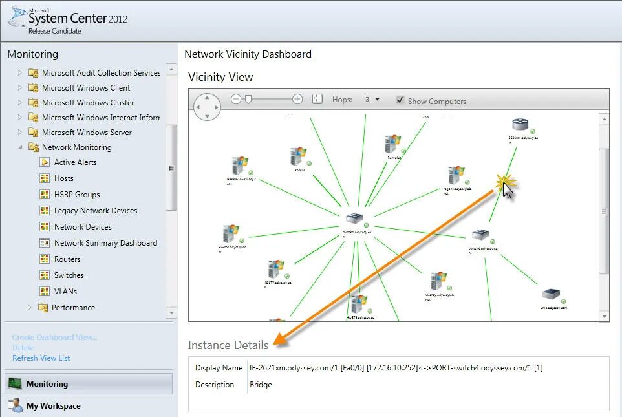This screenshot has height=417, width=622.
Task: Expand the Performance folder
Action: tap(29, 307)
